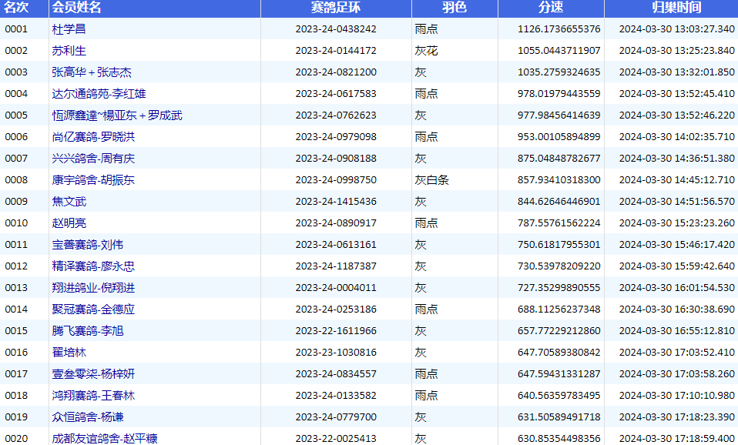Select 宝善赛鸽-刘伟 member link

87,245
